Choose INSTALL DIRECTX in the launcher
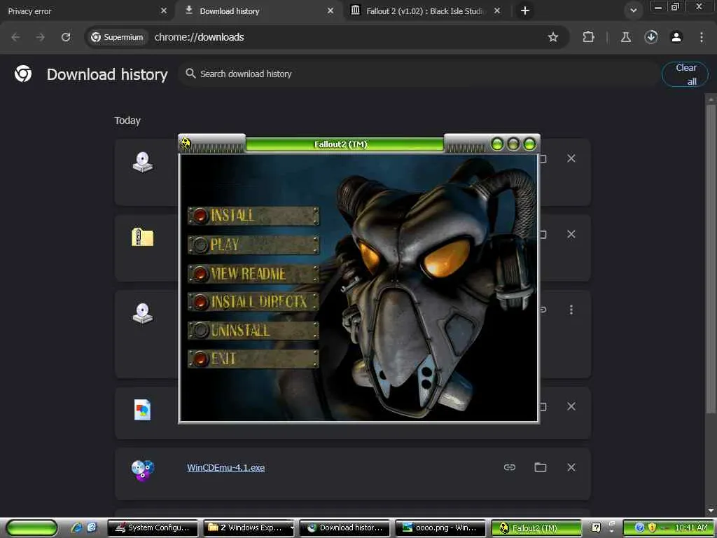Screen dimensions: 717x538 coord(253,302)
